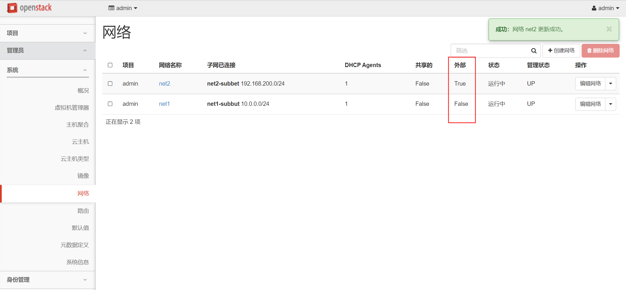Screen dimensions: 626x290
Task: Open 镜像 sidebar item
Action: [x=83, y=176]
